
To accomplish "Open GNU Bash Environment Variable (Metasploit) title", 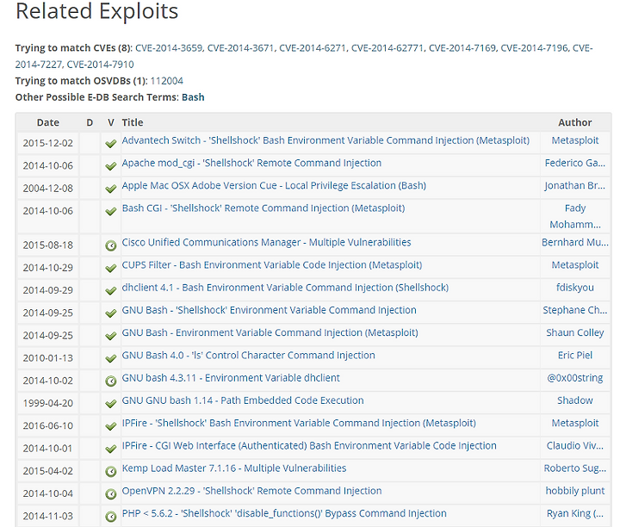I will pos(270,332).
